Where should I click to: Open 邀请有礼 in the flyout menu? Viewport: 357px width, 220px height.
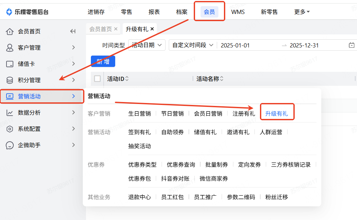[x=238, y=132]
